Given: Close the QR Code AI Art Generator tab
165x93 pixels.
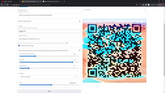Looking at the screenshot, I should click(40, 2).
